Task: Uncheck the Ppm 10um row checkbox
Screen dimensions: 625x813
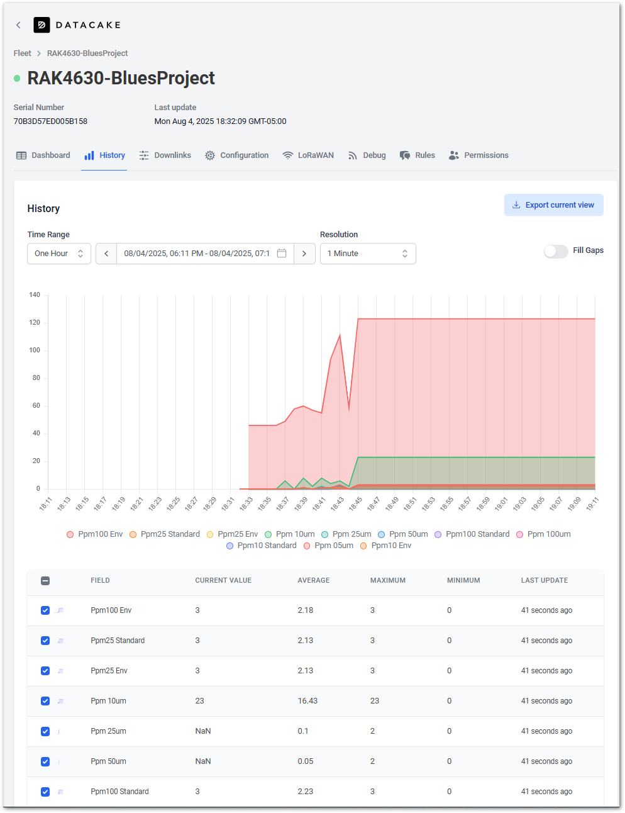Action: pos(45,701)
